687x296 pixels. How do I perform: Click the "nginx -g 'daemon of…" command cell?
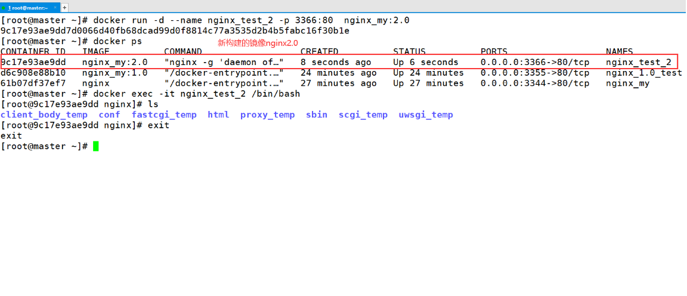(224, 62)
